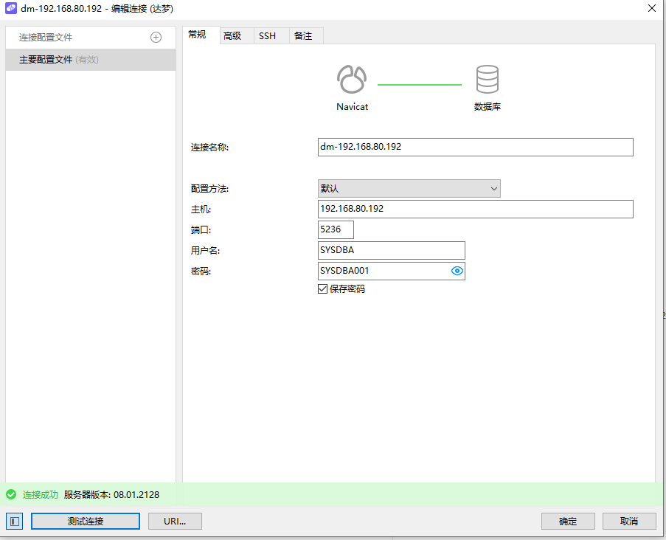Click the 连接名称 input field

pyautogui.click(x=475, y=147)
